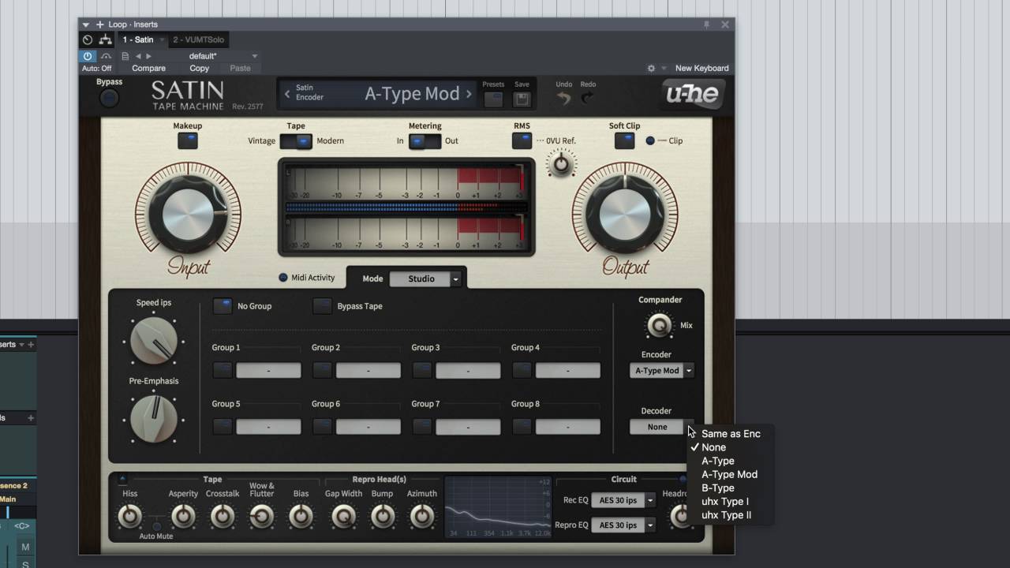Screen dimensions: 1010x568
Task: Enable the No Group button
Action: pos(223,306)
